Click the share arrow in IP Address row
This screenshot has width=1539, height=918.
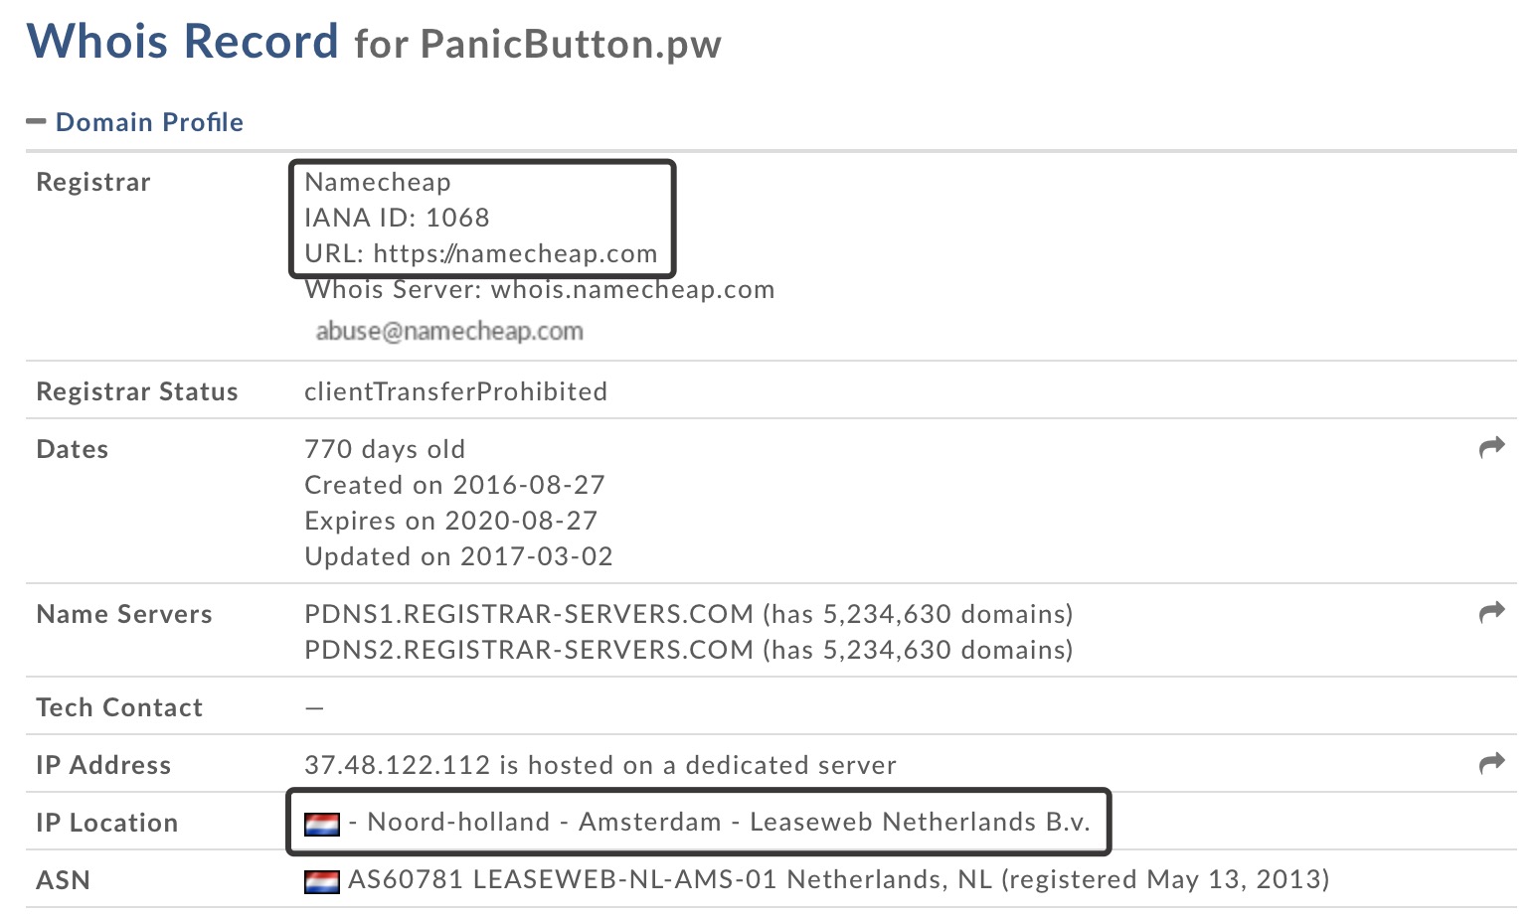(x=1491, y=764)
